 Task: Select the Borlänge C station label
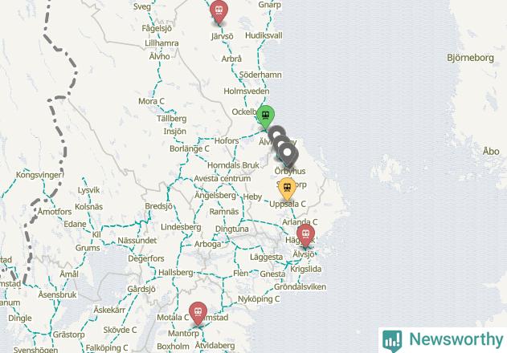(x=190, y=148)
